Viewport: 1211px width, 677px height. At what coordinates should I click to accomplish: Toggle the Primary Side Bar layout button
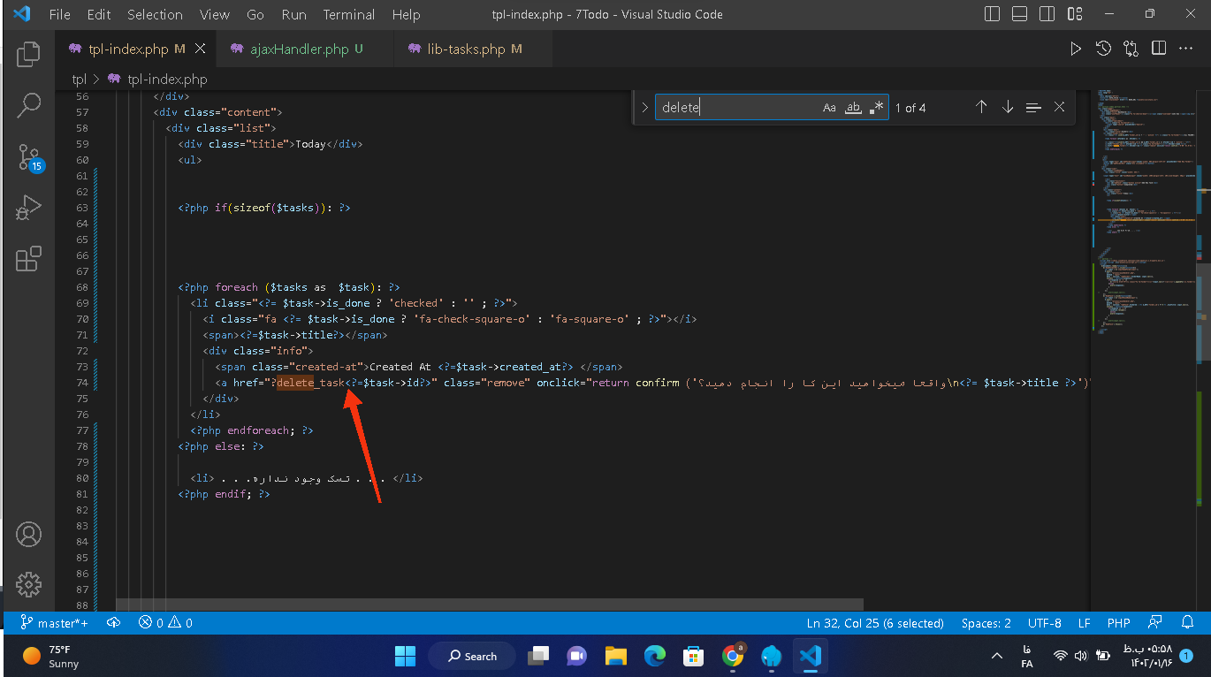993,14
